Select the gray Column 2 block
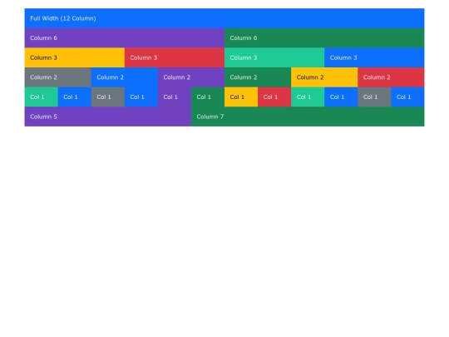Viewport: 449px width, 337px height. pos(58,77)
